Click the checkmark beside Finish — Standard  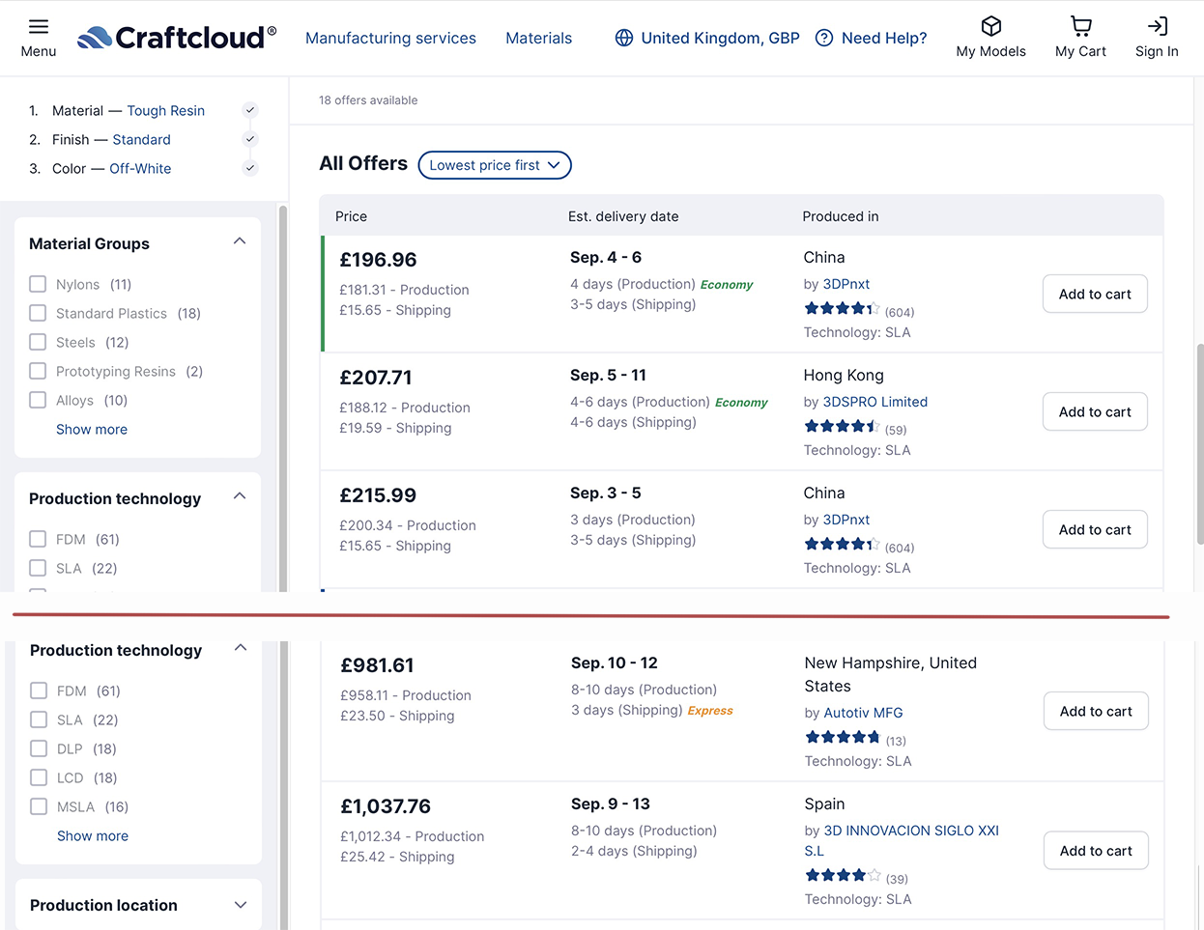click(x=250, y=139)
